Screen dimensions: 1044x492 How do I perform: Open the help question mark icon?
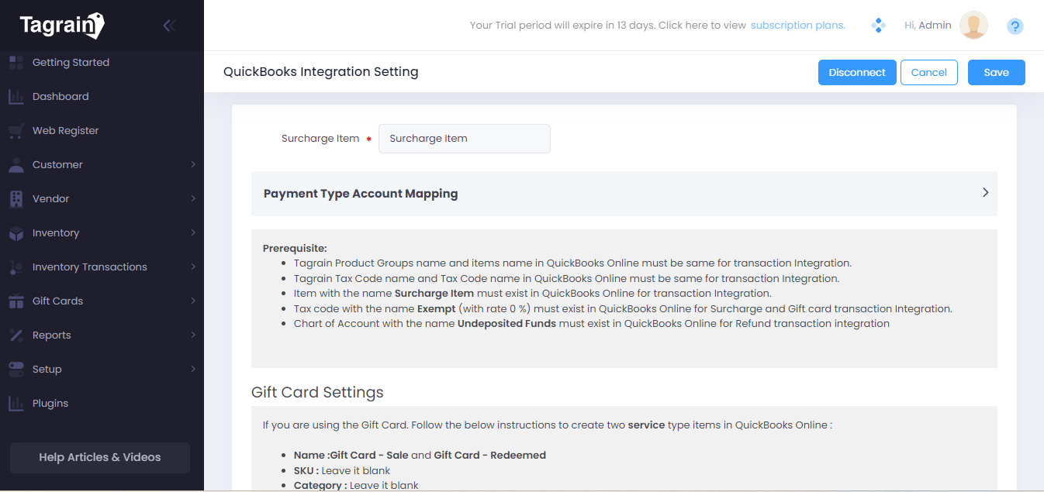(x=1015, y=26)
